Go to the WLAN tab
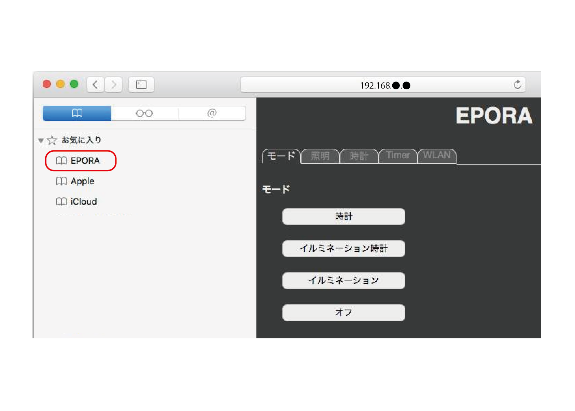 (437, 156)
